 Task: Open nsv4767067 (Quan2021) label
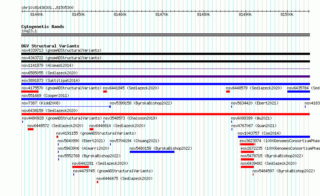pos(254,126)
